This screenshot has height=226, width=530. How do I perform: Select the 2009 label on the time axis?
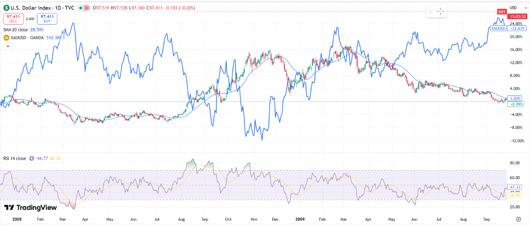click(299, 219)
